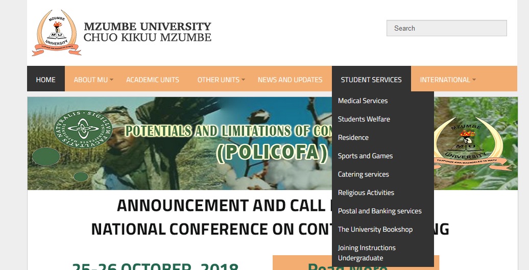Open NEWS AND UPDATES page

[290, 80]
